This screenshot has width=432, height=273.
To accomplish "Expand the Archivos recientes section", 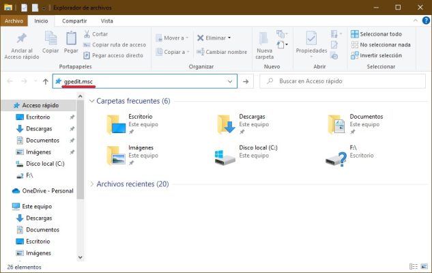I will [x=91, y=184].
